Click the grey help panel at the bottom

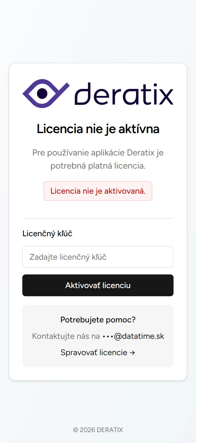98,336
